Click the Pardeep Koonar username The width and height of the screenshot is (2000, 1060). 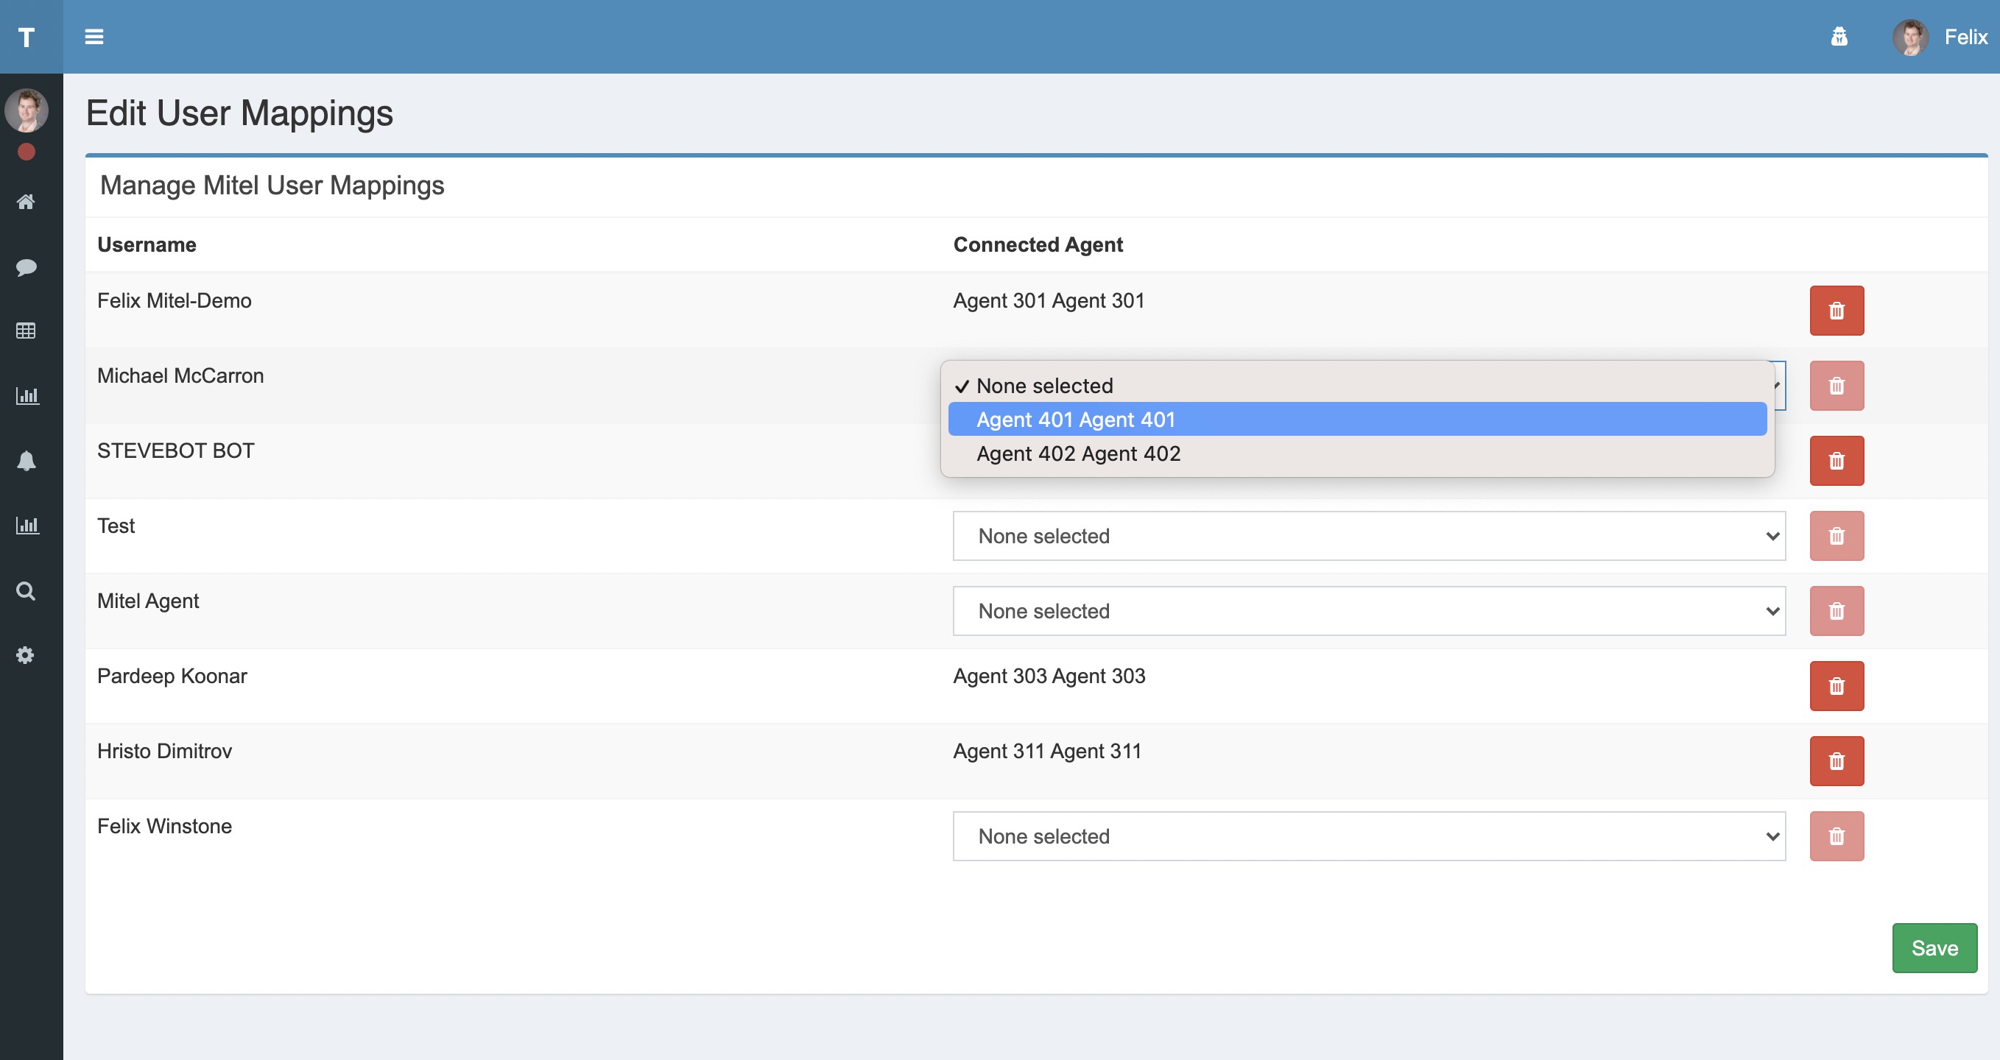coord(172,676)
